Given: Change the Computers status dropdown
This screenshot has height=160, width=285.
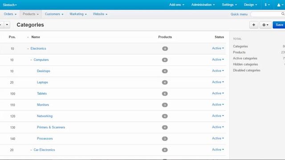Looking at the screenshot, I should pyautogui.click(x=218, y=60).
